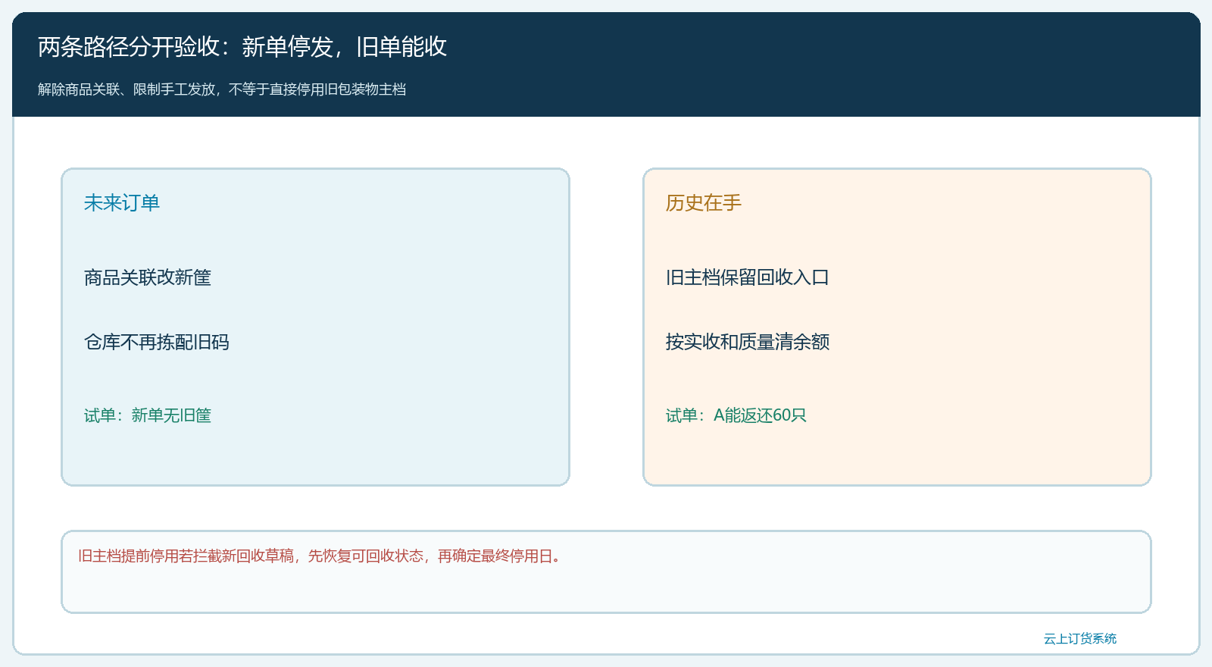1212x667 pixels.
Task: Click the 未来订单 card heading
Action: click(122, 203)
